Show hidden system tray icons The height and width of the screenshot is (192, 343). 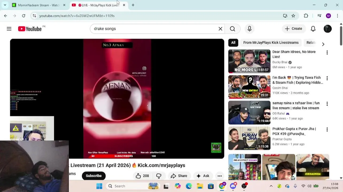[271, 186]
